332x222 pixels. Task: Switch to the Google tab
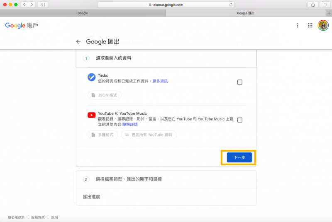pos(83,13)
